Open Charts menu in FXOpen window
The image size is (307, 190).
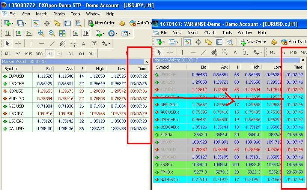(x=59, y=14)
